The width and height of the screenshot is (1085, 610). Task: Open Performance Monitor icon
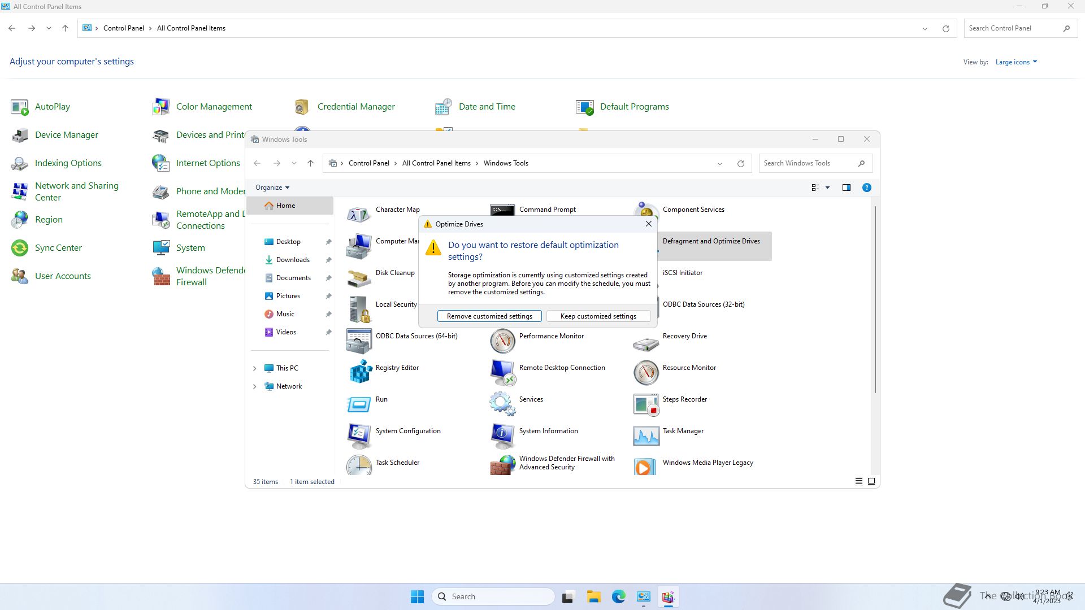click(x=502, y=341)
